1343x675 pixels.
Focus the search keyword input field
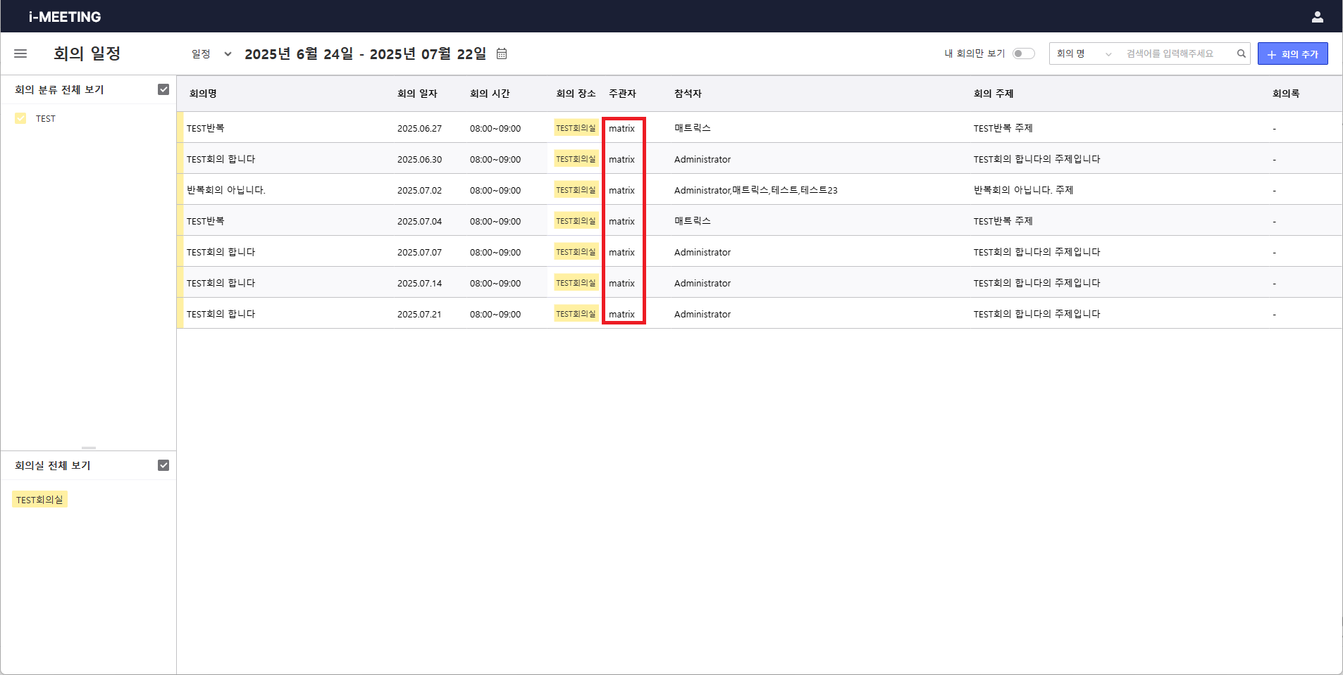pyautogui.click(x=1177, y=53)
